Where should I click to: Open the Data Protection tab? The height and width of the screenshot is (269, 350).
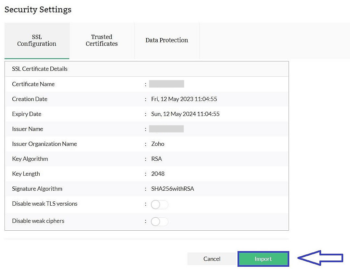[x=167, y=40]
